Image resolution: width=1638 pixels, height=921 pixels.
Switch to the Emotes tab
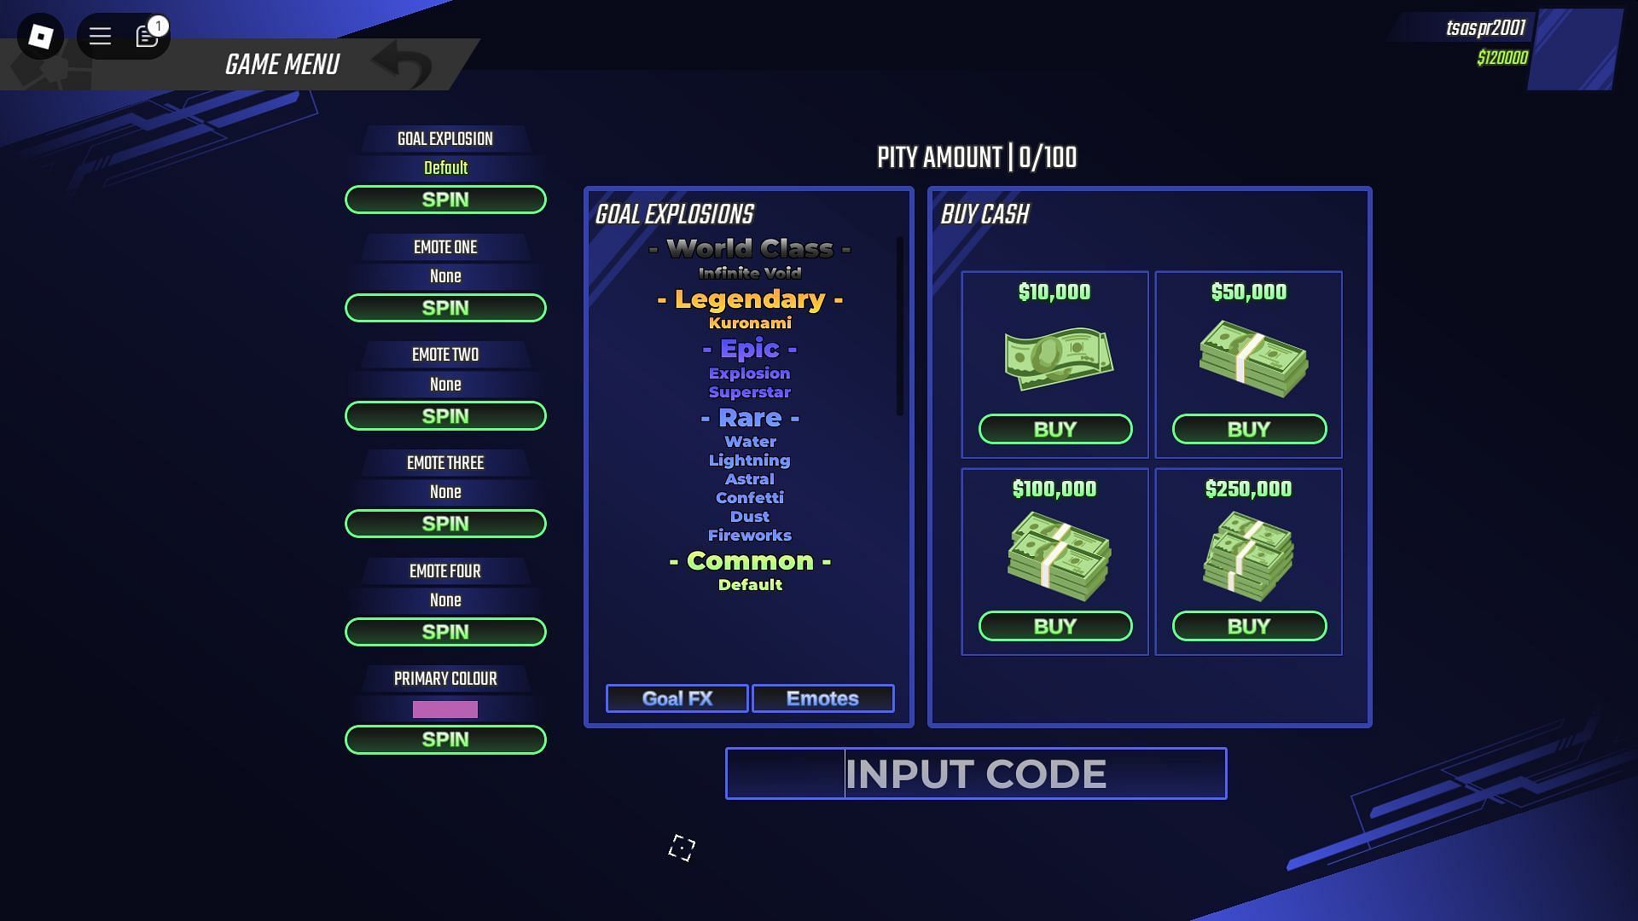click(822, 698)
